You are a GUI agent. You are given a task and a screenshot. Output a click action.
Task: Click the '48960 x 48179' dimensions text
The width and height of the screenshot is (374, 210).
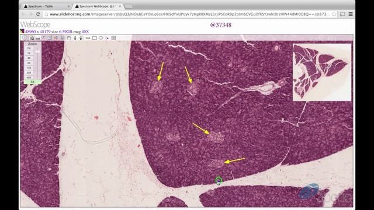pyautogui.click(x=37, y=32)
